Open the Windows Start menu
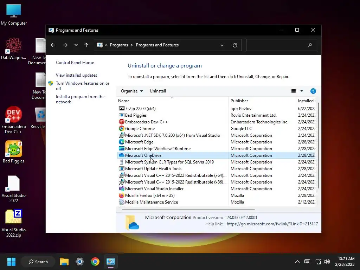The width and height of the screenshot is (360, 270). (x=11, y=262)
